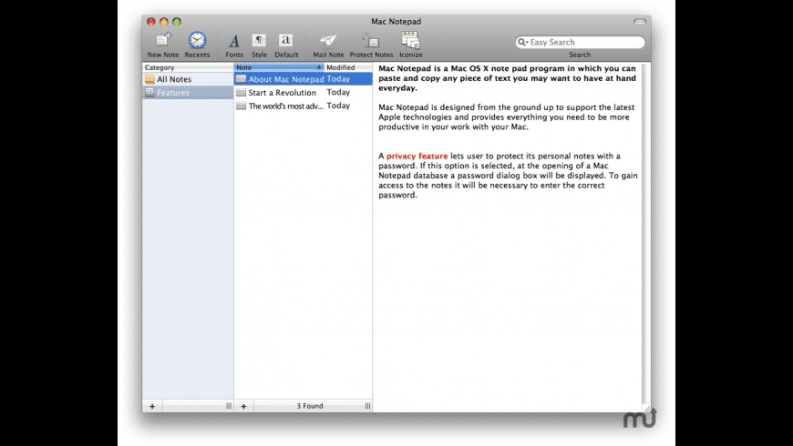793x446 pixels.
Task: Focus the Easy Search field
Action: 580,42
